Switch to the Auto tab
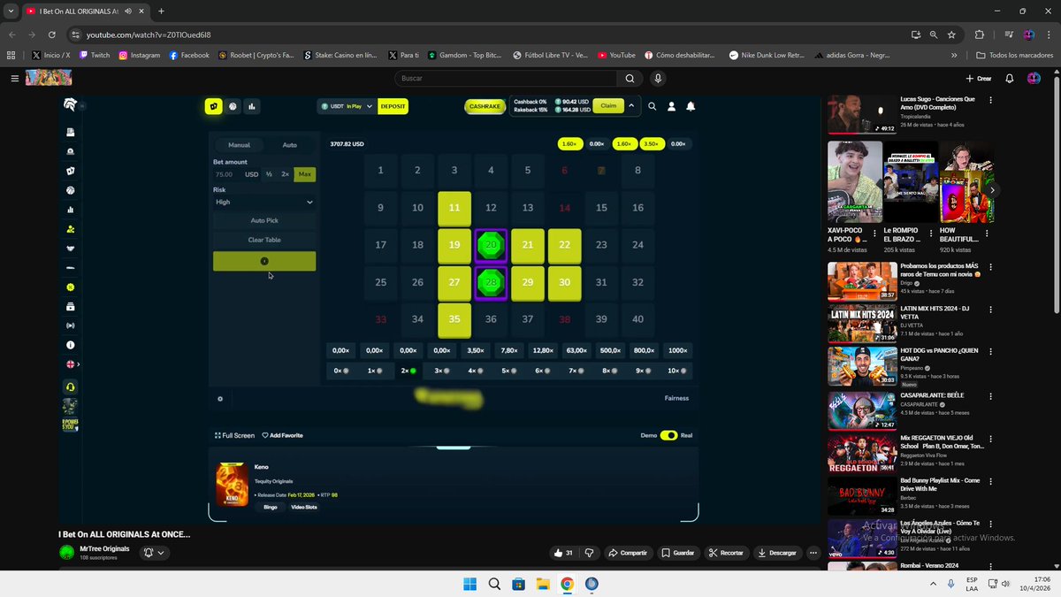This screenshot has height=597, width=1061. click(x=289, y=145)
